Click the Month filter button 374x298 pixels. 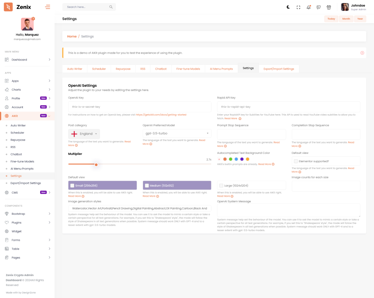coord(346,19)
